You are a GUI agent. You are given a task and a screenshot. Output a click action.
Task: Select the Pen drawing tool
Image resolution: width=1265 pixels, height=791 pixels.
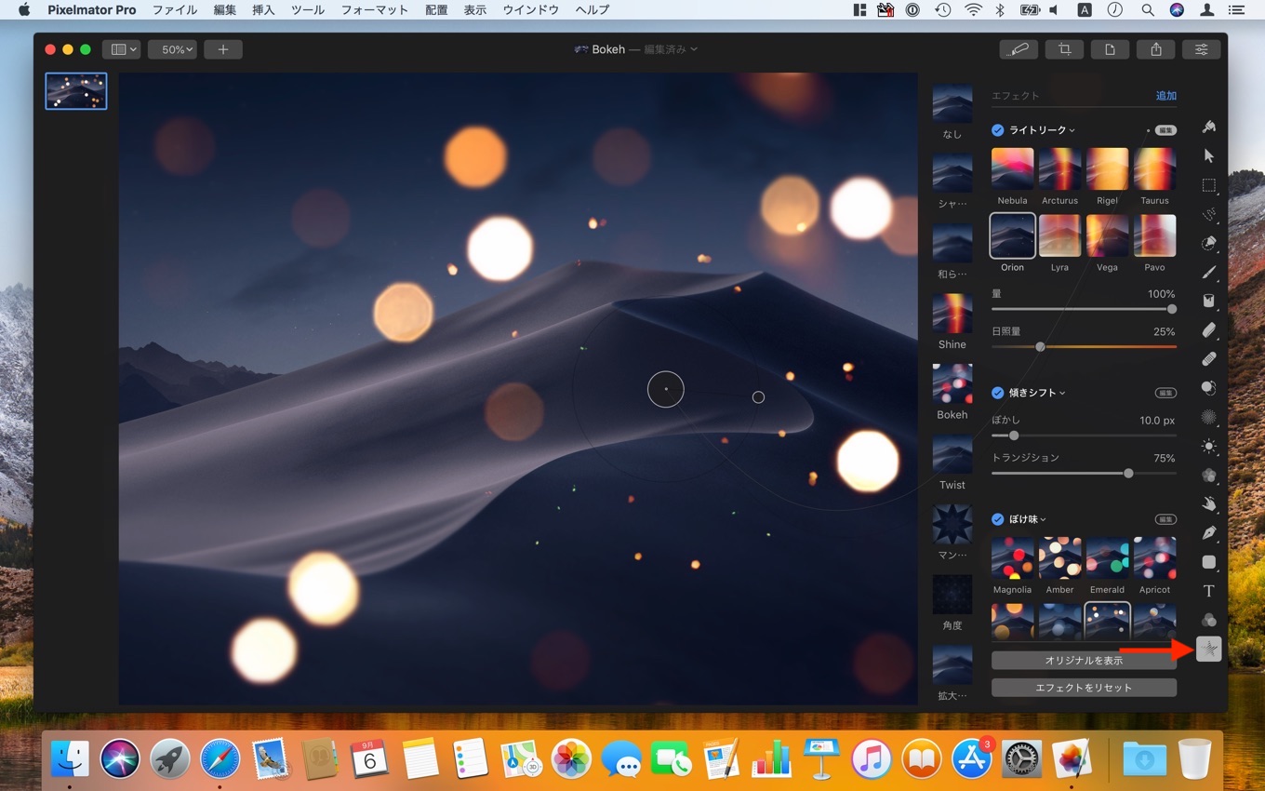1209,533
